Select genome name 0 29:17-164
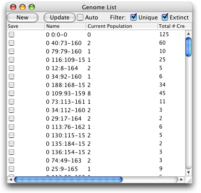Viewport: 201px width, 193px height. point(63,119)
